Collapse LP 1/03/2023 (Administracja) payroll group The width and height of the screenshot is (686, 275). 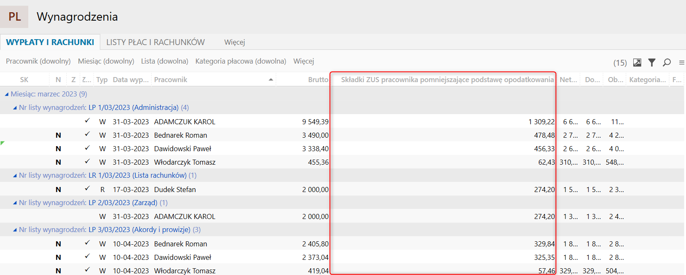point(15,108)
